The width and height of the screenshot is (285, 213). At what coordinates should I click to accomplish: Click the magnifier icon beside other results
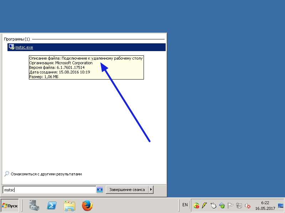[x=7, y=174]
